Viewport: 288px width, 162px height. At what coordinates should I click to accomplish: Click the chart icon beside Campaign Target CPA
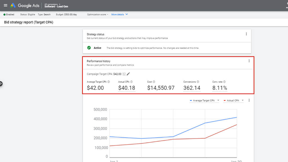[124, 74]
